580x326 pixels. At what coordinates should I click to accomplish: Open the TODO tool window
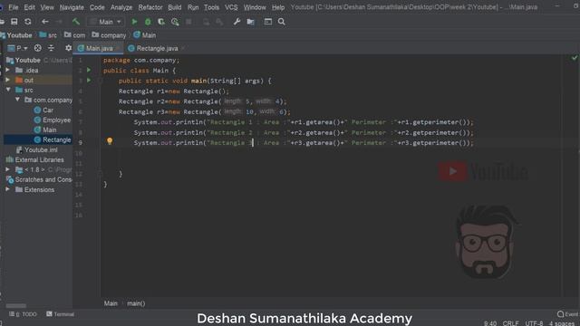pos(23,314)
